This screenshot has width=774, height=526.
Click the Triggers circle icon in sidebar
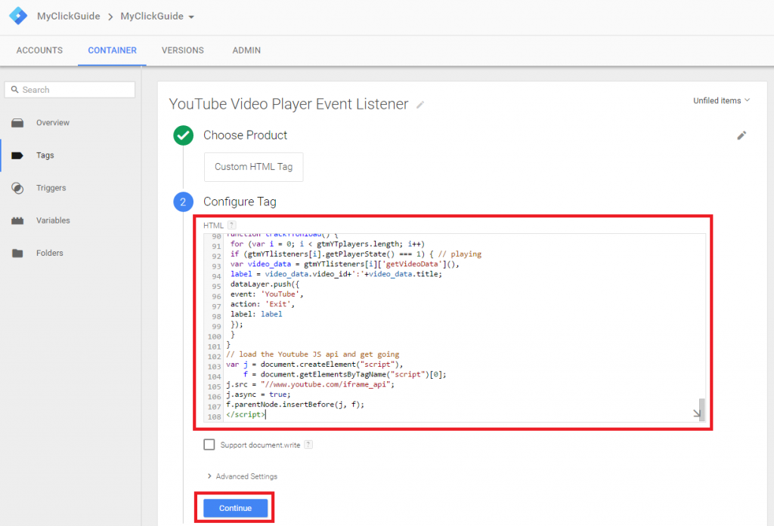coord(17,188)
